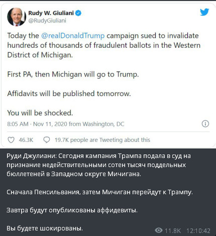The height and width of the screenshot is (236, 216).
Task: Click the views eye icon
Action: 159,230
